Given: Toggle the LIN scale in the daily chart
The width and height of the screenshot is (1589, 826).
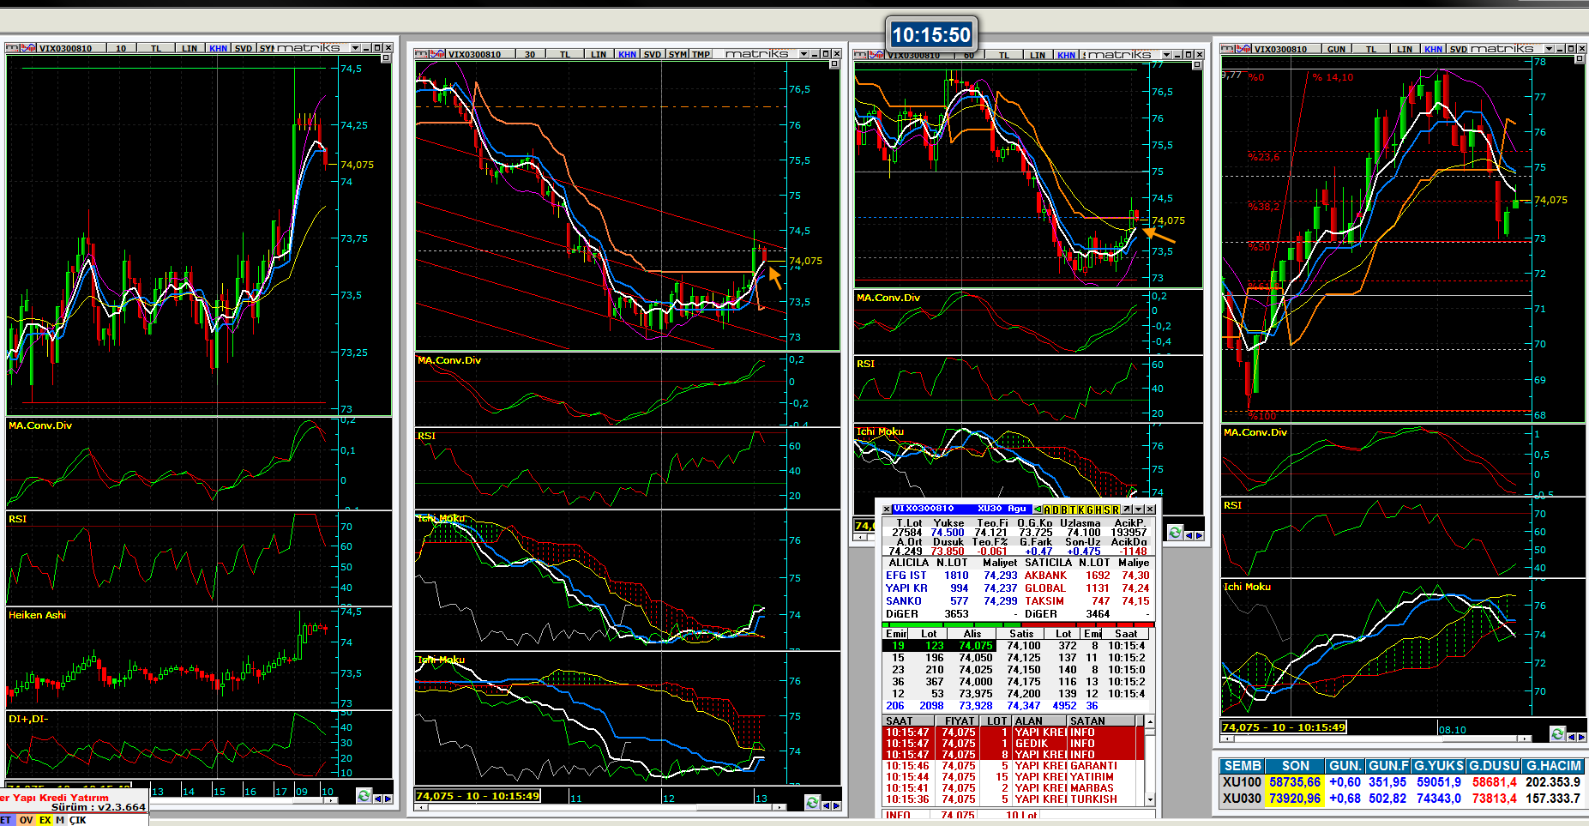Looking at the screenshot, I should tap(1404, 49).
